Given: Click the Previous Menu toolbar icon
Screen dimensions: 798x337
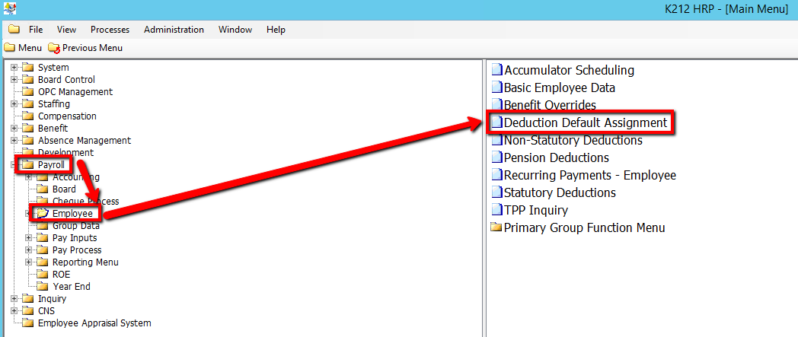Looking at the screenshot, I should [54, 48].
